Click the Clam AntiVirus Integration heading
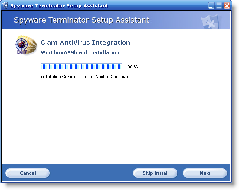239x190 pixels. click(85, 43)
